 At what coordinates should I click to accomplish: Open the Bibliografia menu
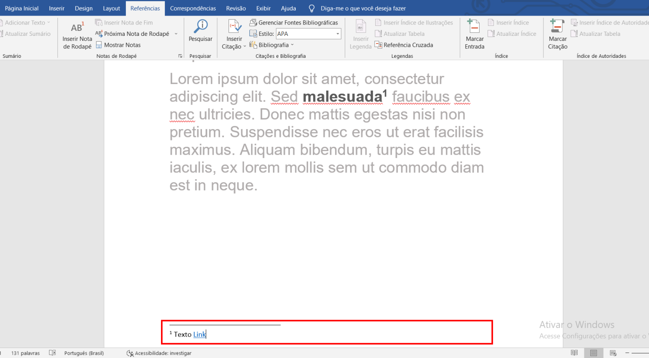[271, 45]
